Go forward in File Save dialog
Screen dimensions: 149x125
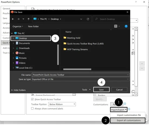(18, 19)
